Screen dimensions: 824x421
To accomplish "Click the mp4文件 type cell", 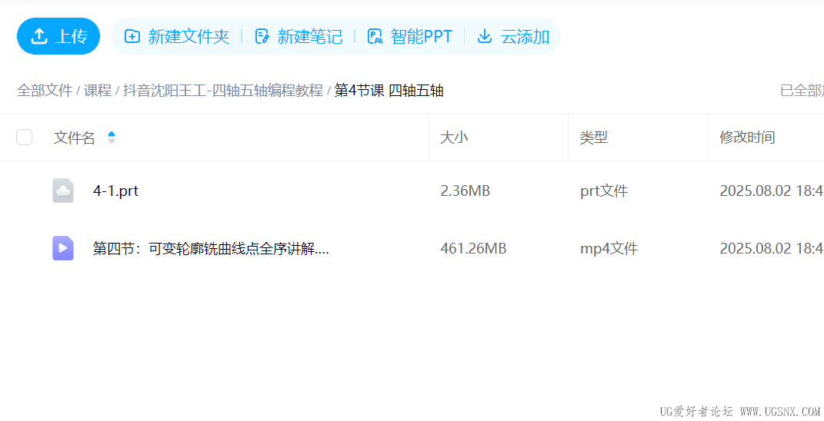I will tap(609, 248).
